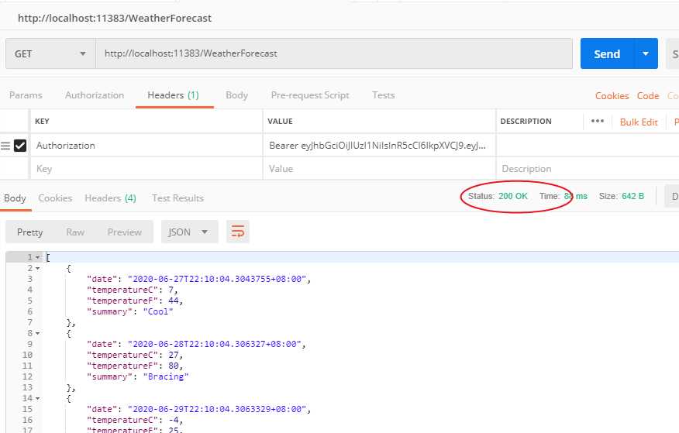The width and height of the screenshot is (679, 433).
Task: Click the temperatureF 80 line
Action: [135, 366]
